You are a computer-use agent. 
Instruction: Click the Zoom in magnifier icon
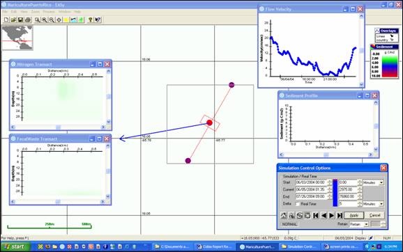pyautogui.click(x=45, y=19)
